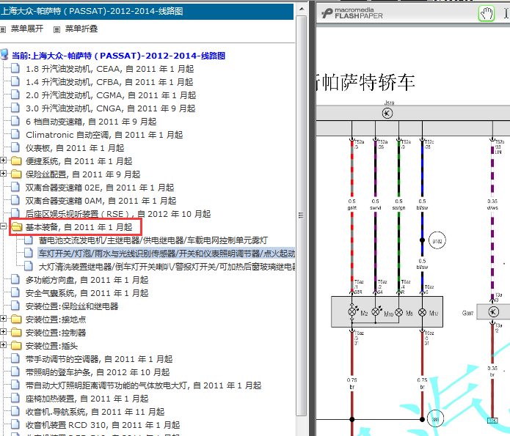510x436 pixels.
Task: Click the J519 control unit symbol
Action: point(387,113)
